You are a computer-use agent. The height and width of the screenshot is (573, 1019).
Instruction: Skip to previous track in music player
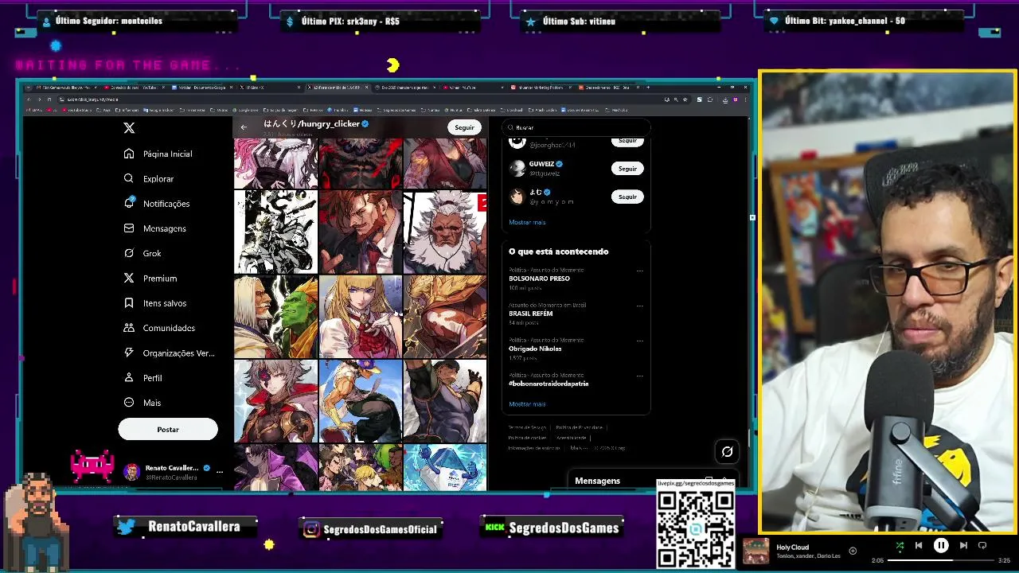[x=919, y=546]
